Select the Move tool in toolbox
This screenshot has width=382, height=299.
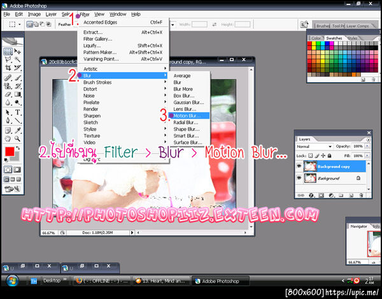pos(17,52)
